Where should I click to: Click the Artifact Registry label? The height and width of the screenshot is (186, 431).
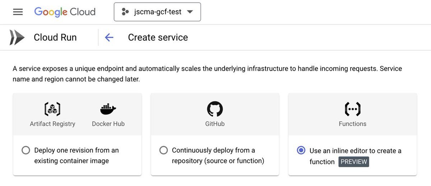point(52,124)
